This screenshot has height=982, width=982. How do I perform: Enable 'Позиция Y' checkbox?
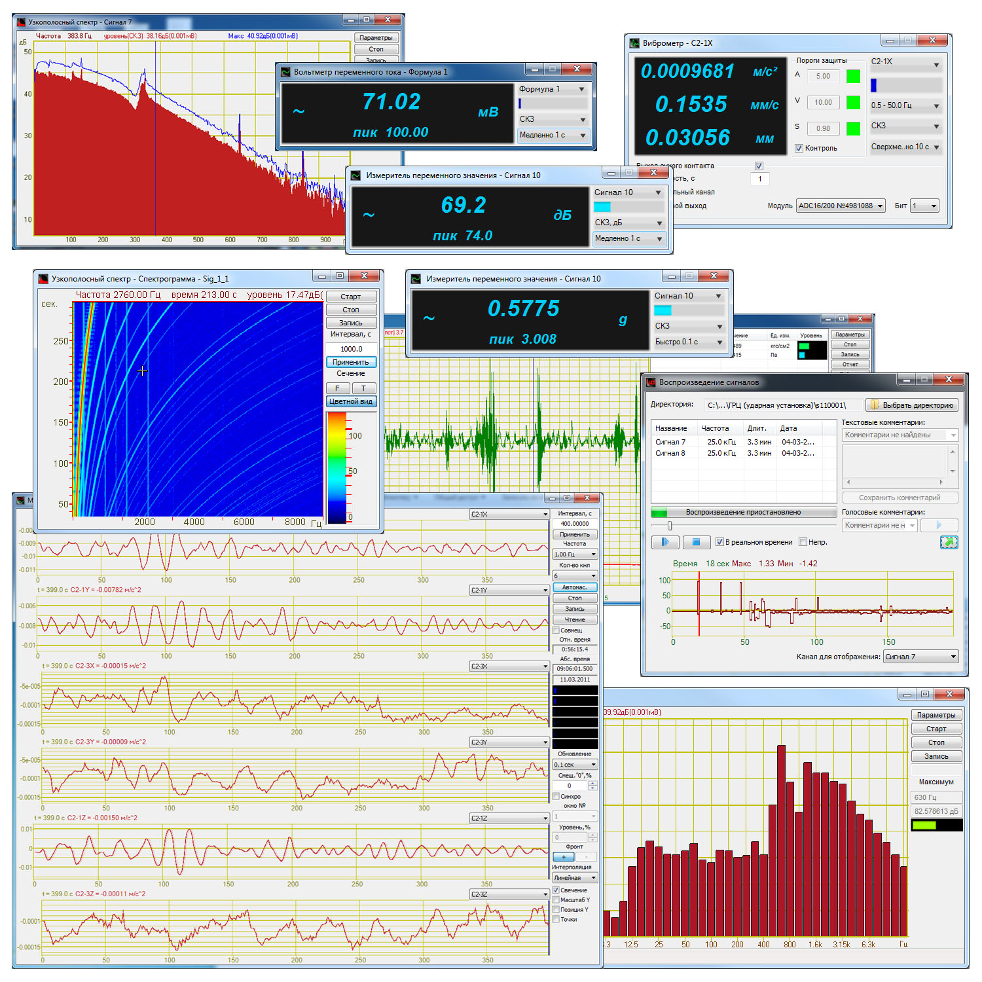(x=556, y=910)
